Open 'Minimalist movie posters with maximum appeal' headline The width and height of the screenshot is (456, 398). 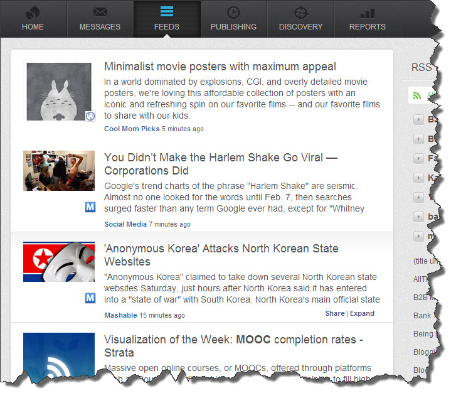[x=220, y=67]
